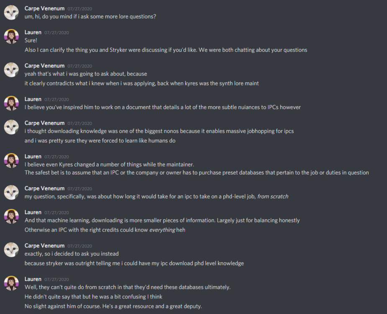Screen dimensions: 387x314
Task: Click cat avatar beside "um, hi" message
Action: pos(11,13)
